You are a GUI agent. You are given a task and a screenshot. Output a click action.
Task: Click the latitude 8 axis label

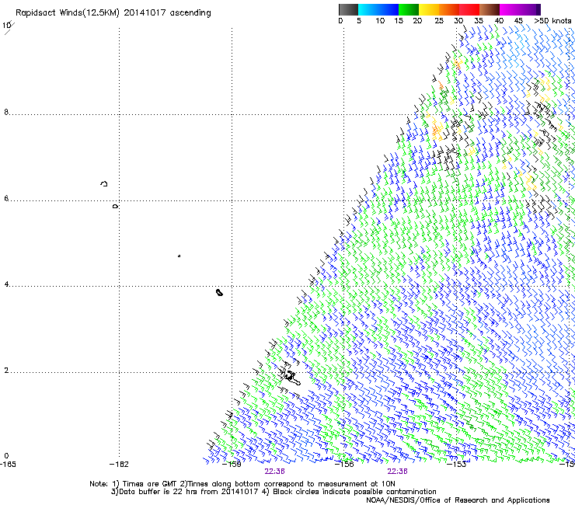(x=6, y=112)
